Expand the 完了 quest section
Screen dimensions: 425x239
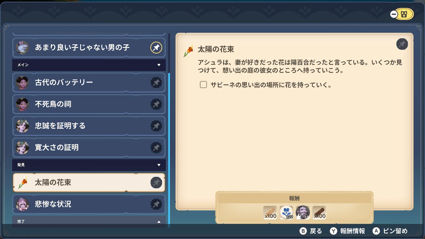159,222
